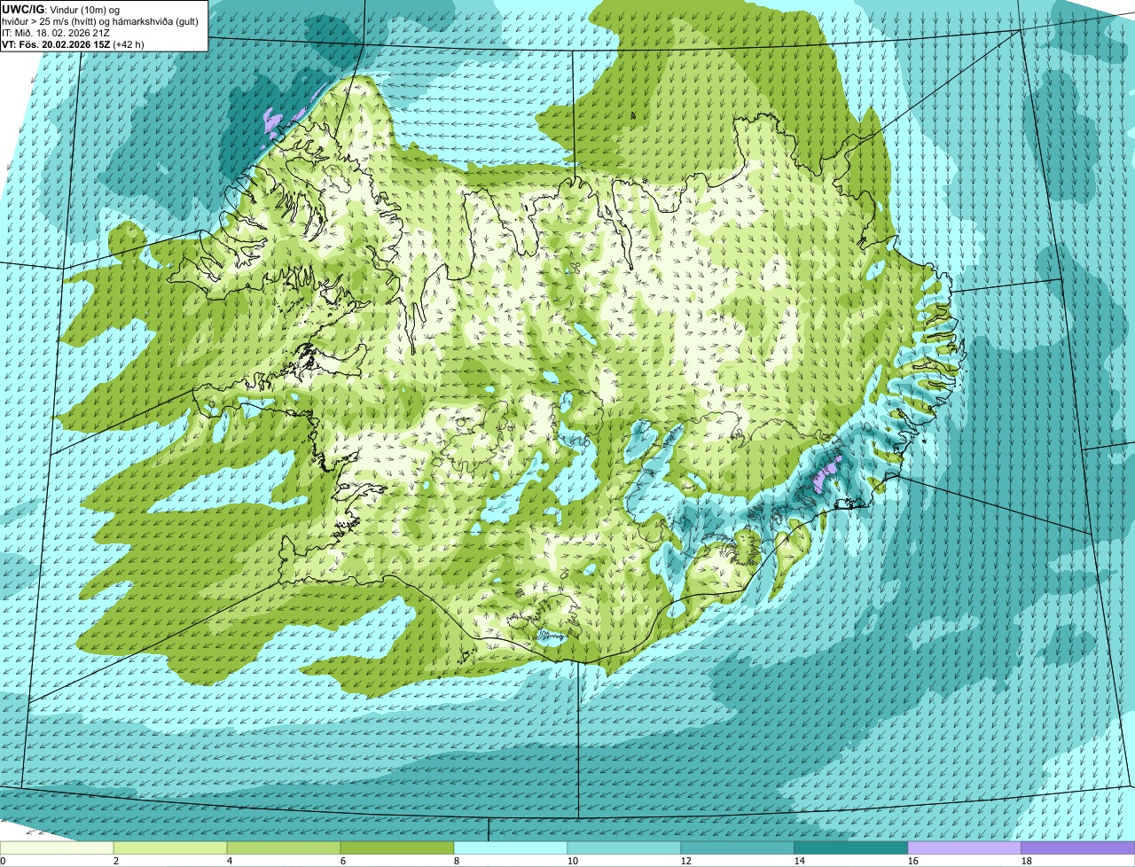Click the 4–6 m/s green legend swatch

click(284, 848)
